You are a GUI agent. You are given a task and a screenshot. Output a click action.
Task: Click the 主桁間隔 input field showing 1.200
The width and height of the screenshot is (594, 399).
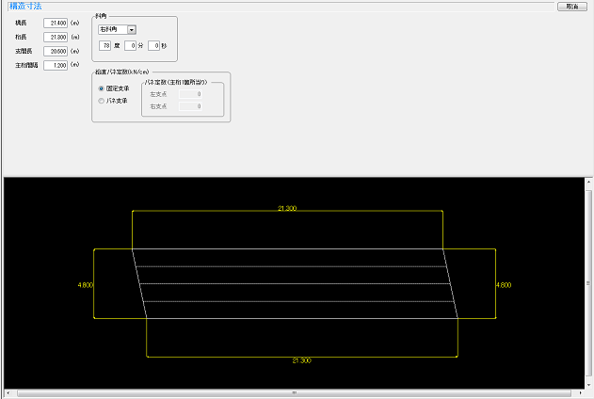click(56, 65)
